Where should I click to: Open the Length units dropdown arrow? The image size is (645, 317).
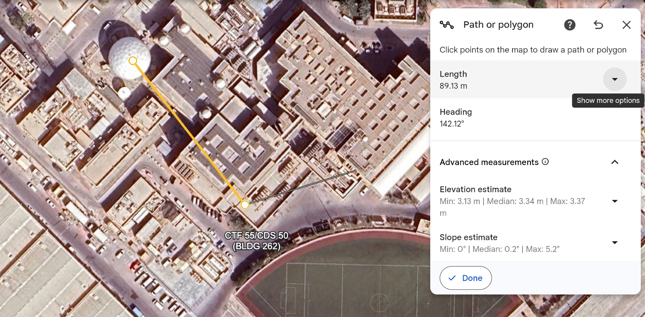coord(615,79)
